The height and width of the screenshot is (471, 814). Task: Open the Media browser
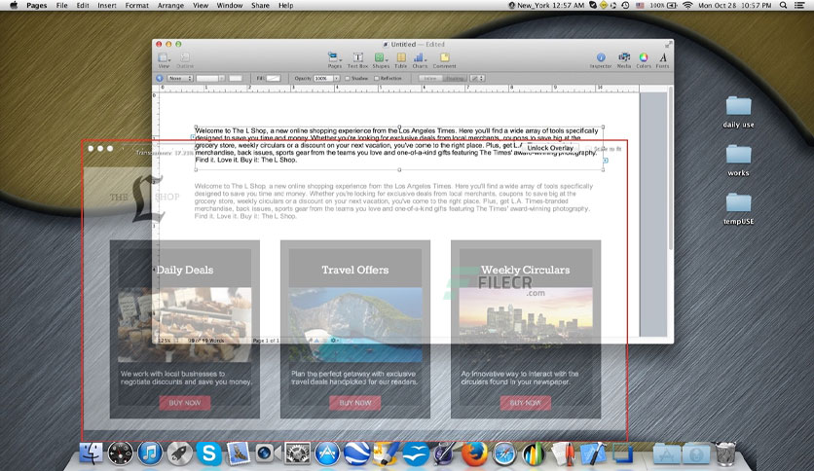tap(624, 59)
